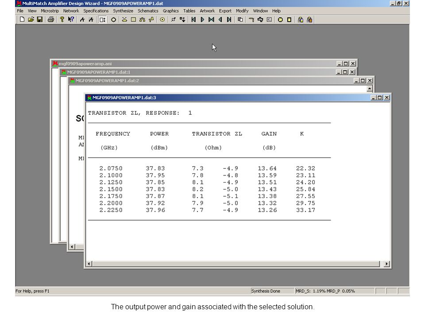Click the cross-shaped toolbar icon
Viewport: 425px width, 319px height.
point(260,19)
